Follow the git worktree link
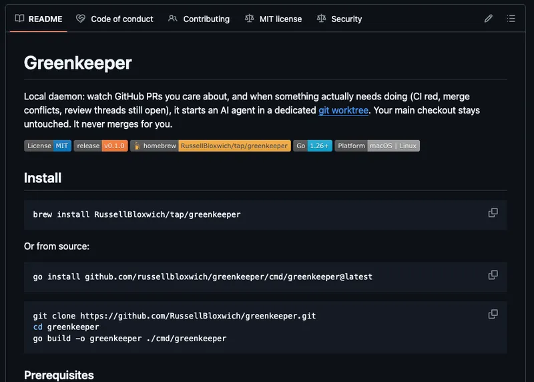 (343, 110)
